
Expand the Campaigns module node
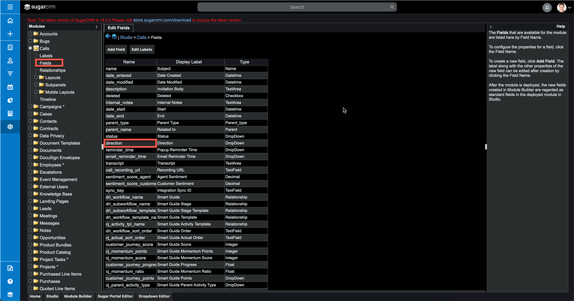(30, 106)
